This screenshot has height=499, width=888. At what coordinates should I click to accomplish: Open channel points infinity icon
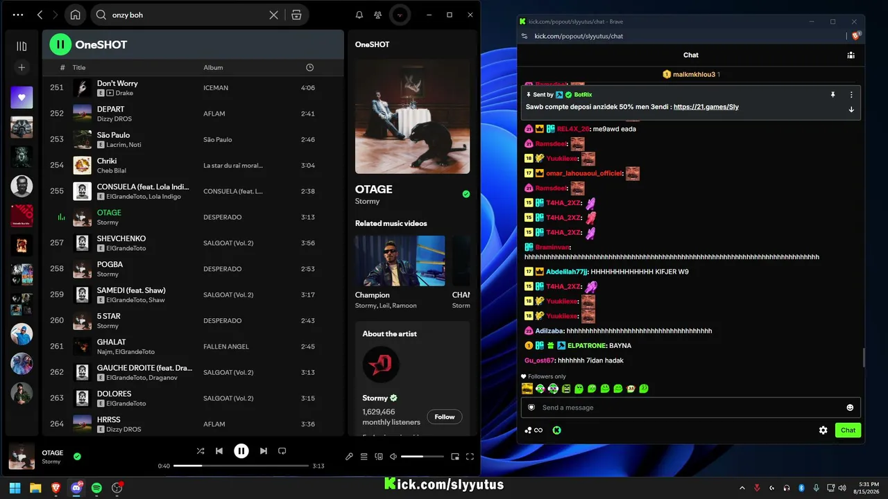pos(533,430)
